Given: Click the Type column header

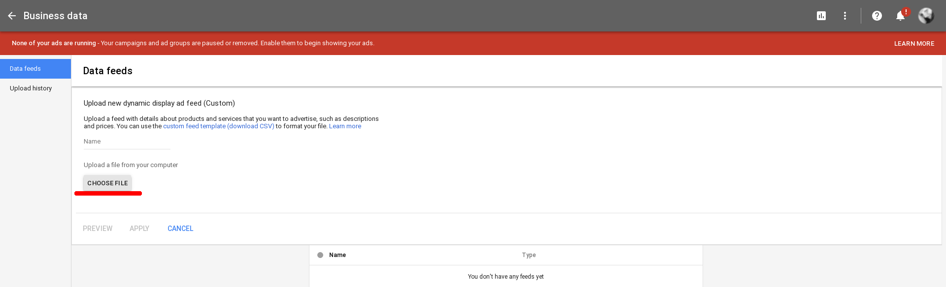Looking at the screenshot, I should pyautogui.click(x=529, y=255).
